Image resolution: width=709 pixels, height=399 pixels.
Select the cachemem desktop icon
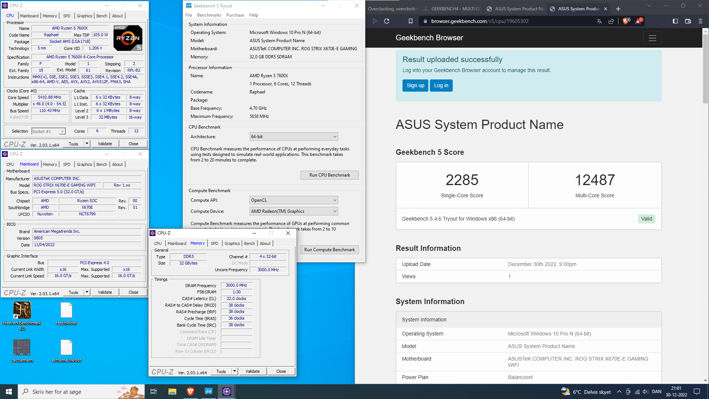(22, 351)
